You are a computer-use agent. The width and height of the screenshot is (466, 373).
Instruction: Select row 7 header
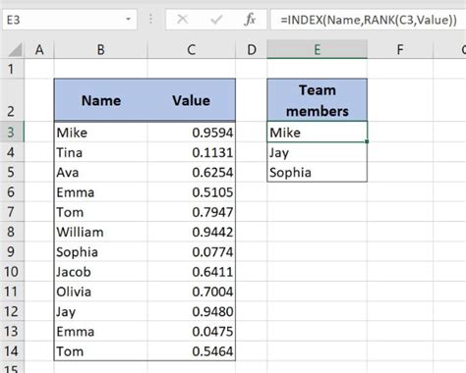[12, 212]
